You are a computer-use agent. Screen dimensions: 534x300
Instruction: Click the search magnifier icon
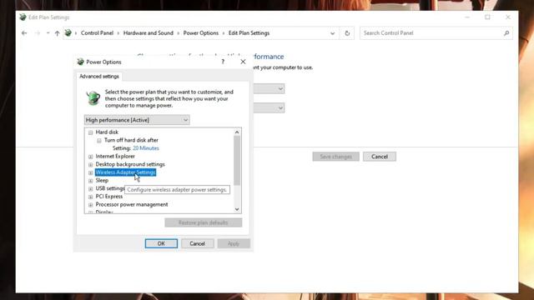click(506, 33)
